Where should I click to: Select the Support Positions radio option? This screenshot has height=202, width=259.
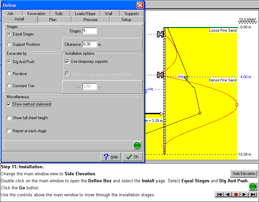click(9, 44)
